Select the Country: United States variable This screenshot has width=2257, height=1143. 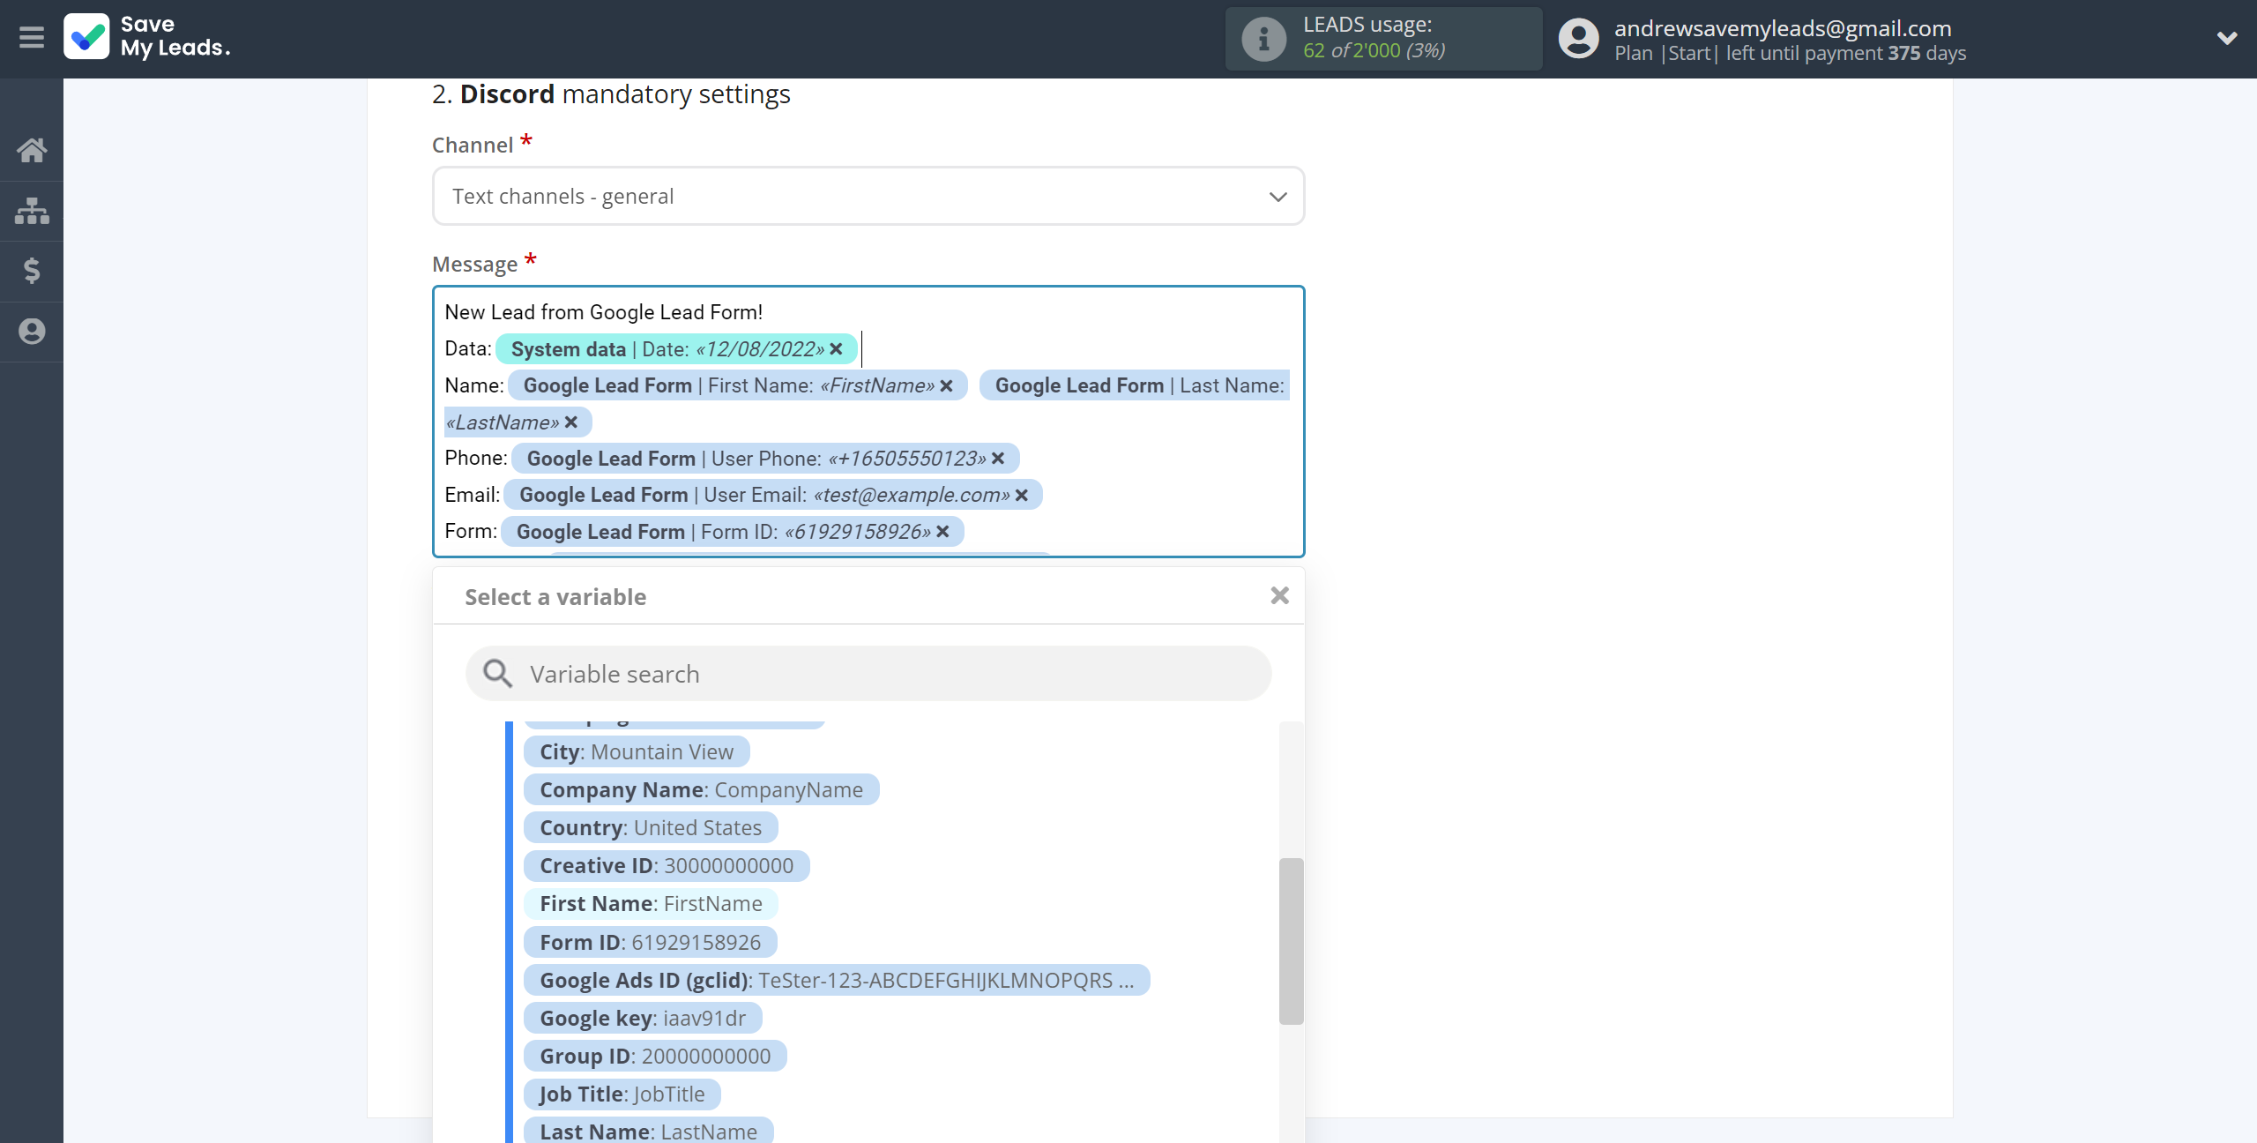[x=651, y=828]
